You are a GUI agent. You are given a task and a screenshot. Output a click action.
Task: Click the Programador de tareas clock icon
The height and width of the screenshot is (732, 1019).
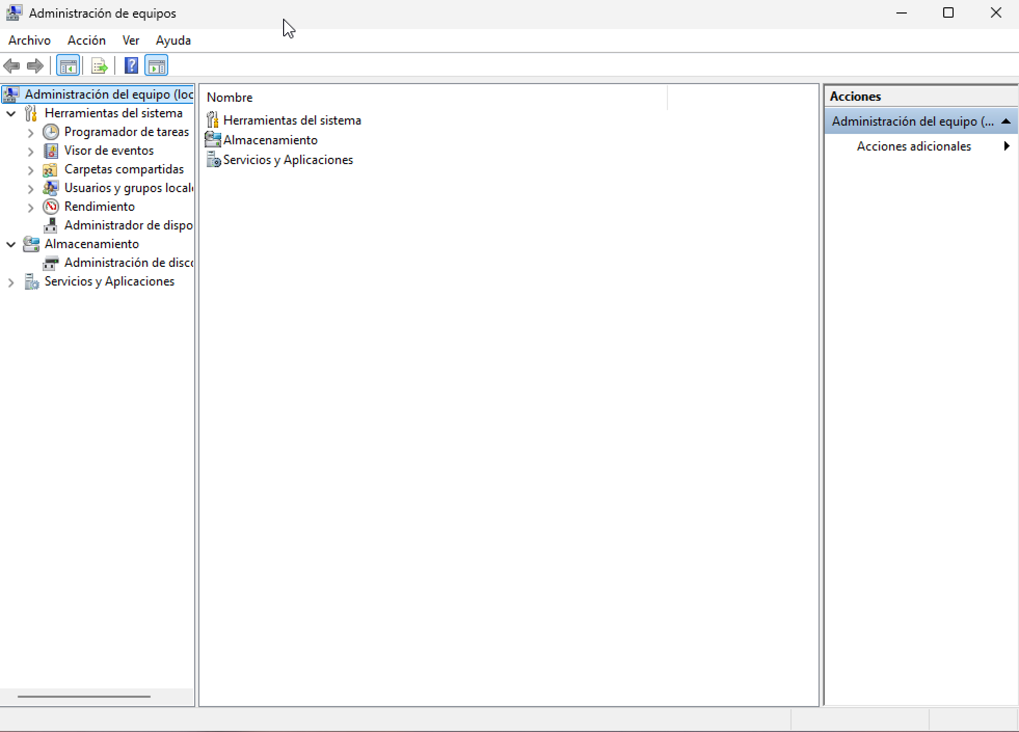50,132
